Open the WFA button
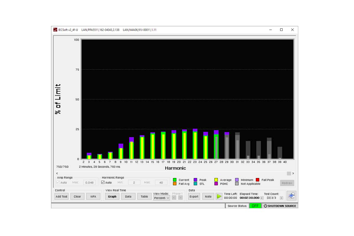The image size is (354, 236). [93, 196]
